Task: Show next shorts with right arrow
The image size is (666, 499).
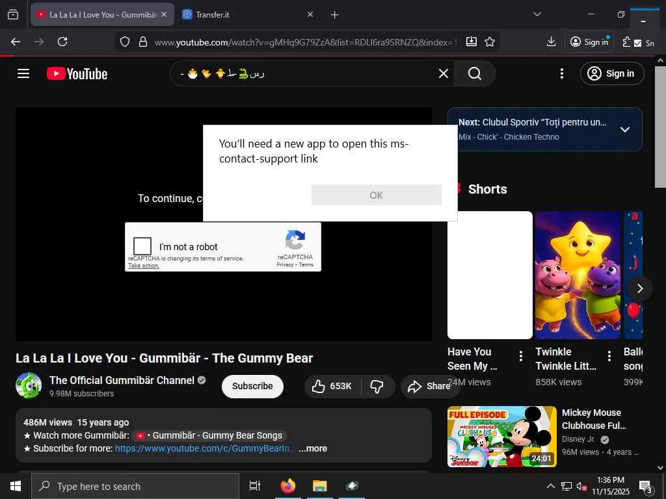Action: [x=640, y=288]
